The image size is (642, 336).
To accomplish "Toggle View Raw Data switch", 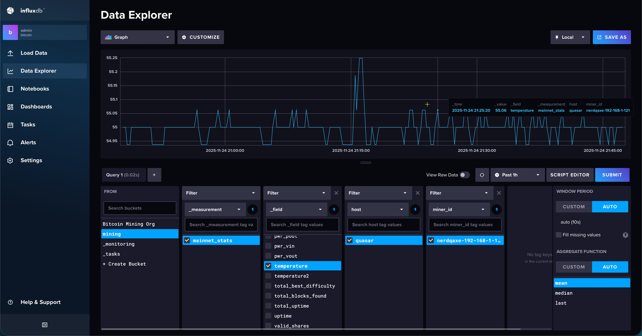I will coord(464,175).
